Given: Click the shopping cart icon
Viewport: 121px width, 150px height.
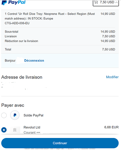Looking at the screenshot, I should tap(96, 2).
